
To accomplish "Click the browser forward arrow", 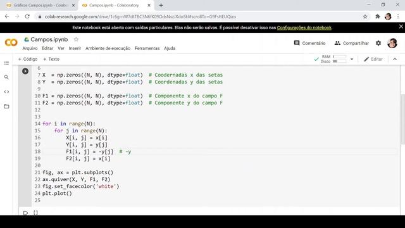I will click(x=17, y=16).
